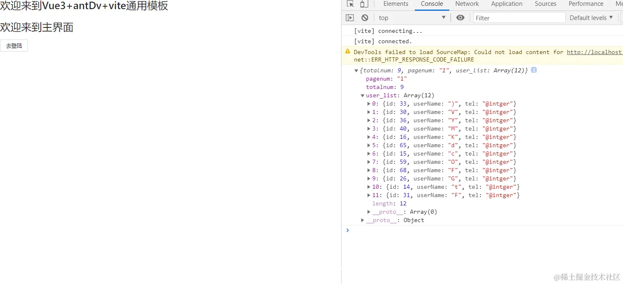Click the pagenum: "1" property
623x284 pixels.
pos(386,79)
